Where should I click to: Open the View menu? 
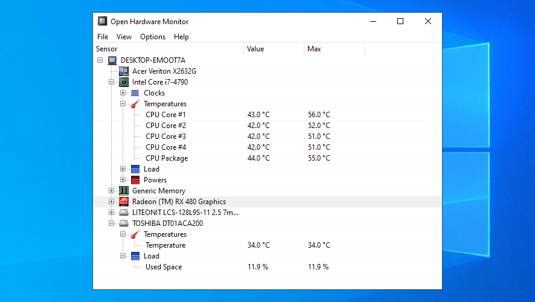(124, 37)
